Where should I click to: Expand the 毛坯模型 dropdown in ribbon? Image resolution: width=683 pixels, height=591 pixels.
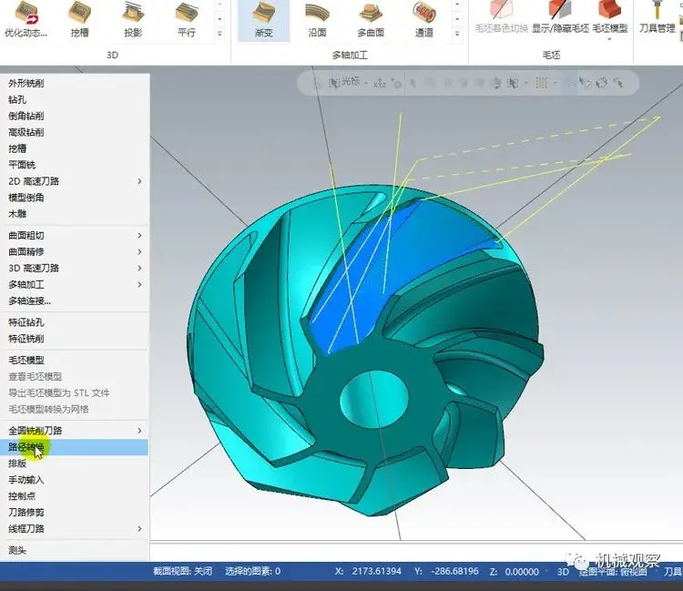pyautogui.click(x=610, y=40)
